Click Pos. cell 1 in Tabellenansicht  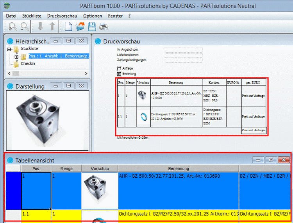(36, 191)
